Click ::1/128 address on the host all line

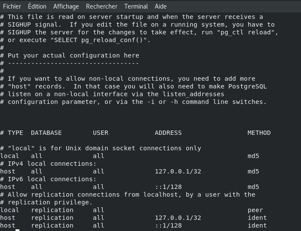(x=169, y=187)
